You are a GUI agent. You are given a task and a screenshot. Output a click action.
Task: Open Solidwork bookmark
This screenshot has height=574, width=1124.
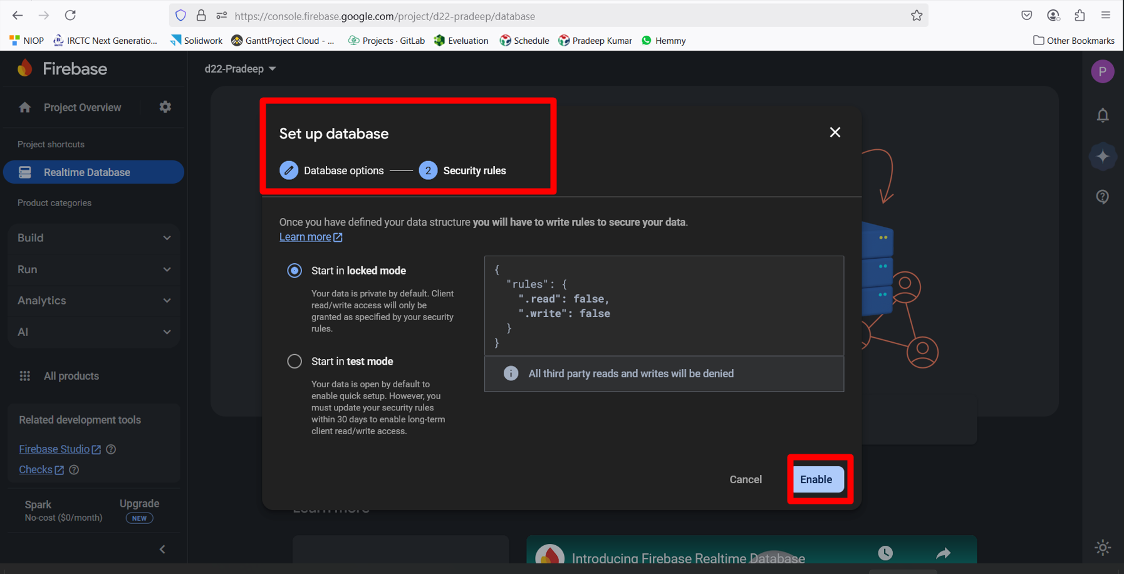pos(196,41)
